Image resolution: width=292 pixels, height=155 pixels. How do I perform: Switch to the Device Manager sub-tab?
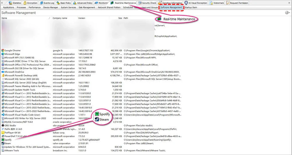[x=50, y=8]
